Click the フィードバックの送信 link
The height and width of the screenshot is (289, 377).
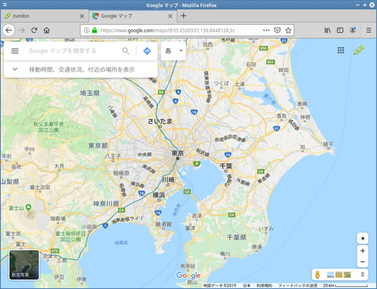[x=298, y=285]
